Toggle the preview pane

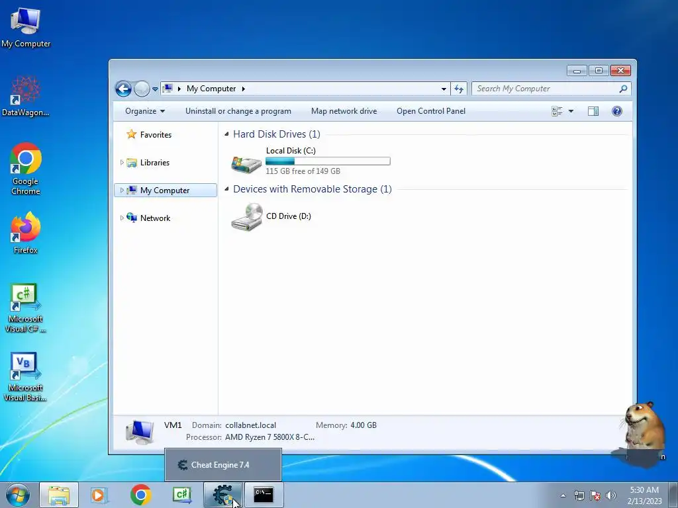[x=593, y=111]
